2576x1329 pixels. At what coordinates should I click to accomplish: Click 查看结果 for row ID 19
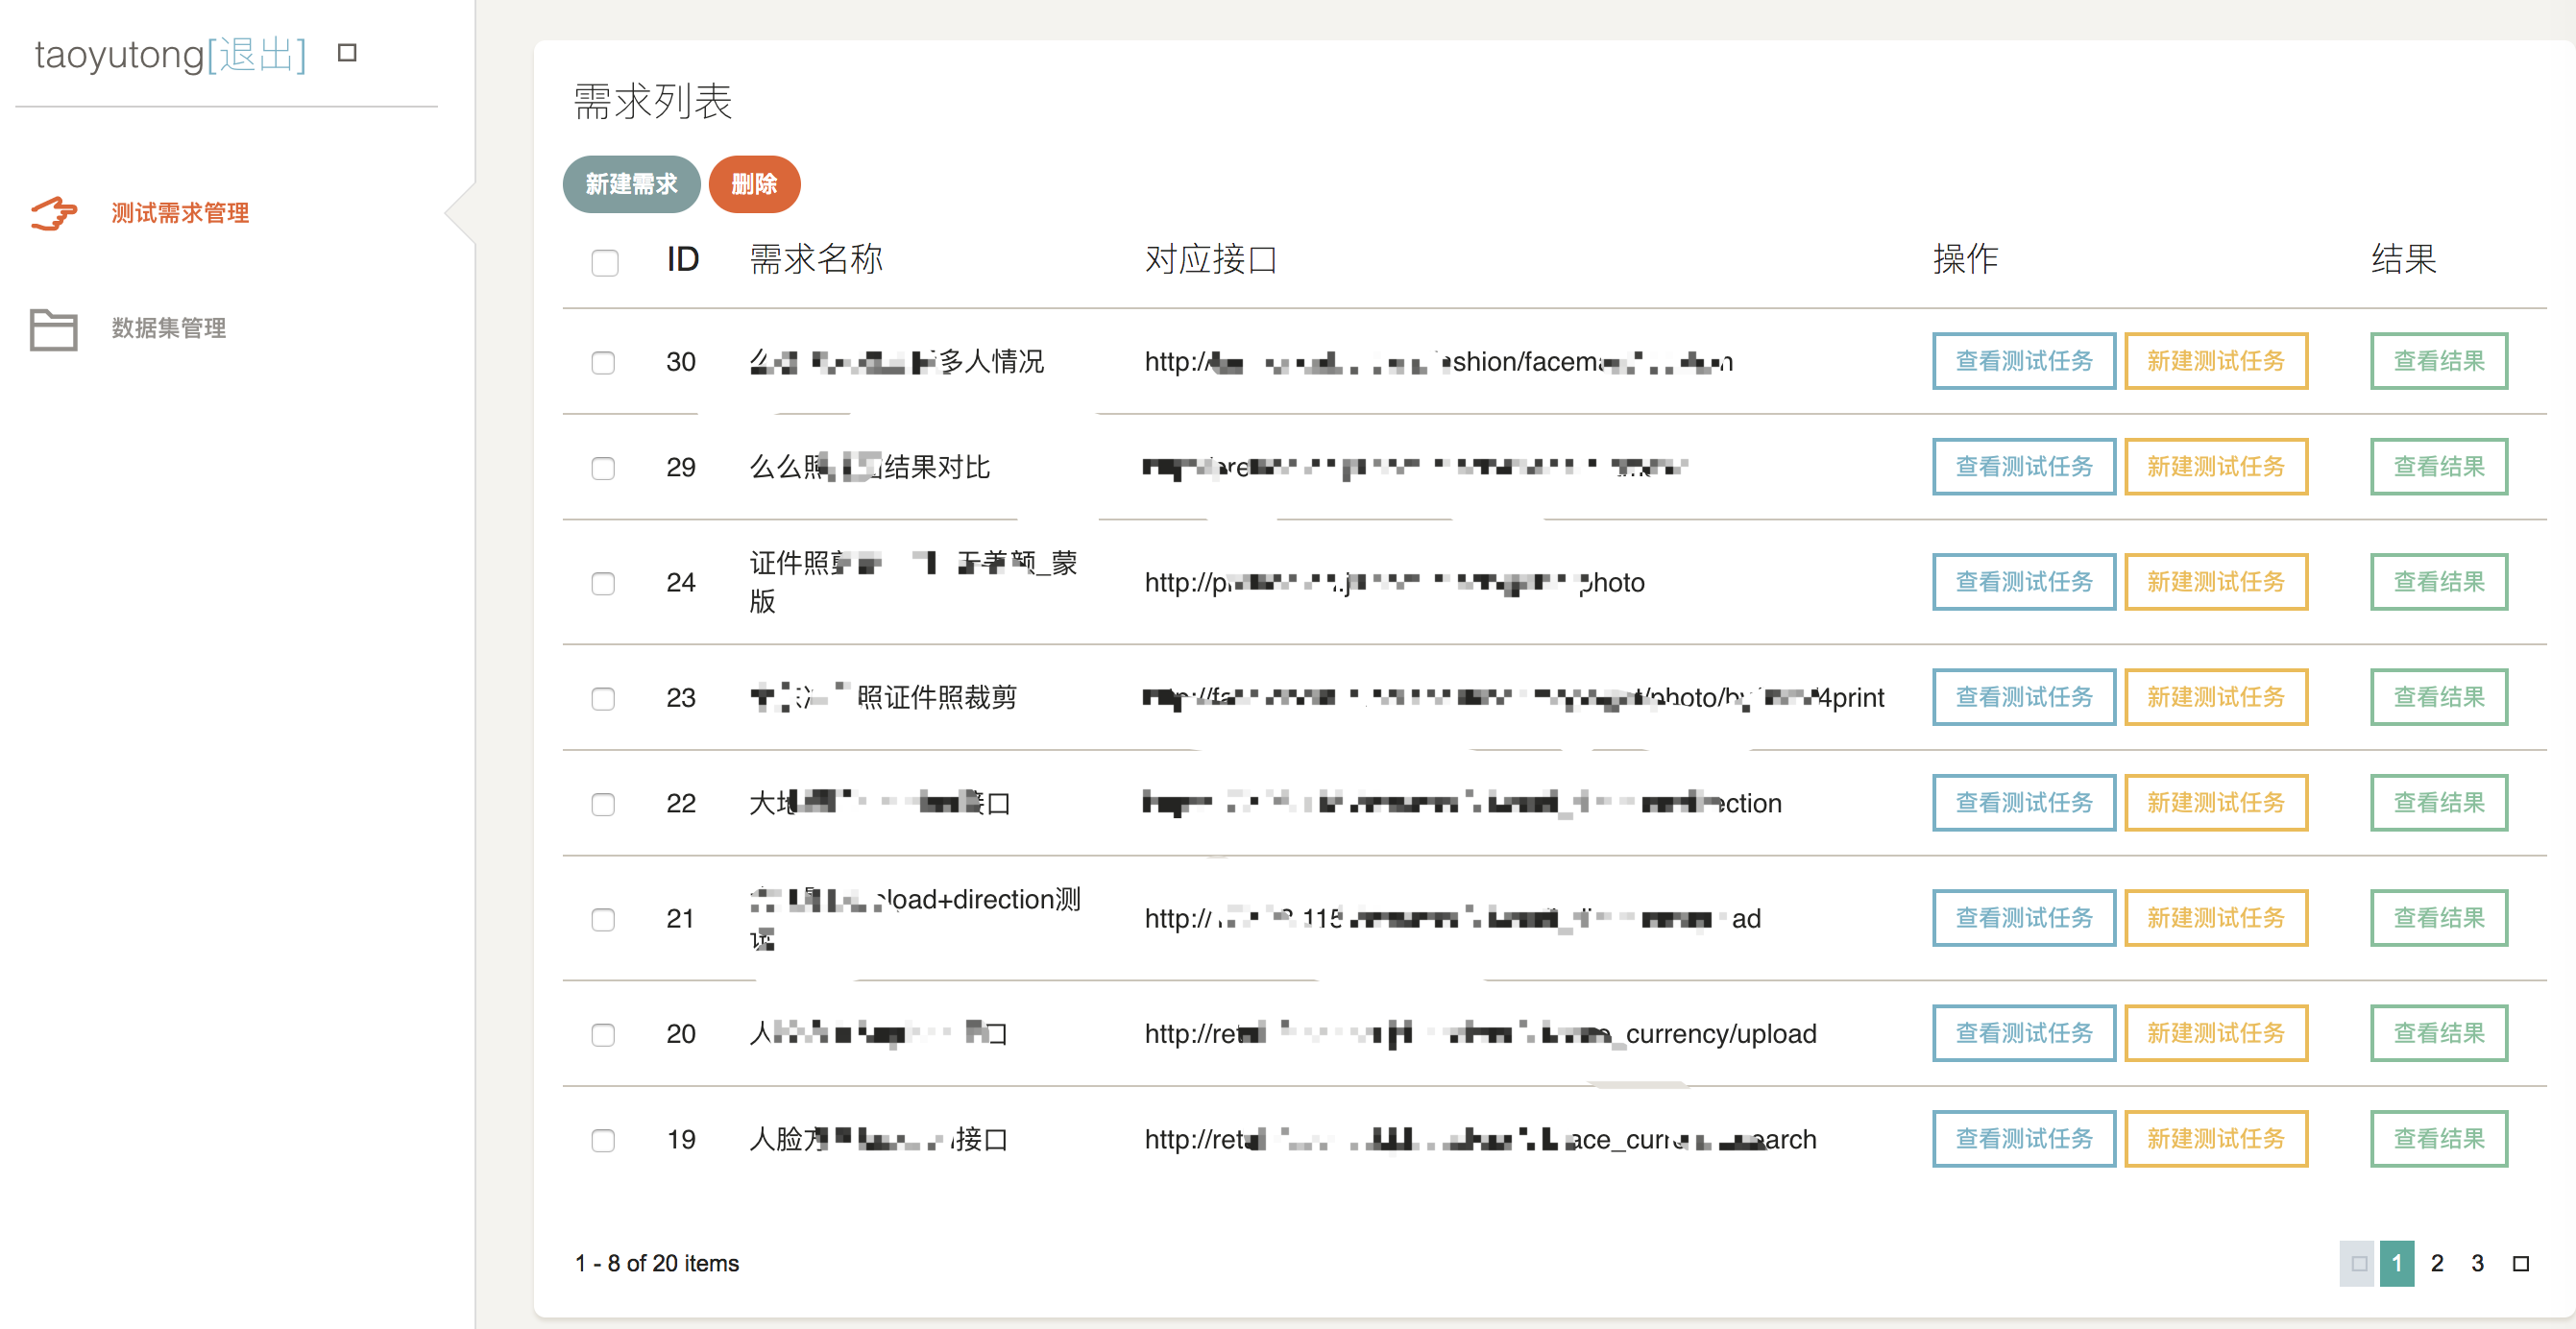[2439, 1139]
